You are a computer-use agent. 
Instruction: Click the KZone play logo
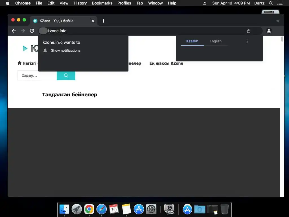(x=25, y=49)
